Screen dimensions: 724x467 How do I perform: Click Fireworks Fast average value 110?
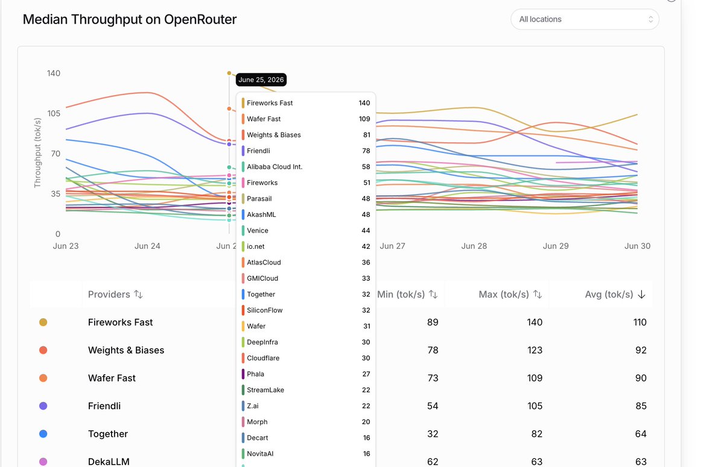640,322
